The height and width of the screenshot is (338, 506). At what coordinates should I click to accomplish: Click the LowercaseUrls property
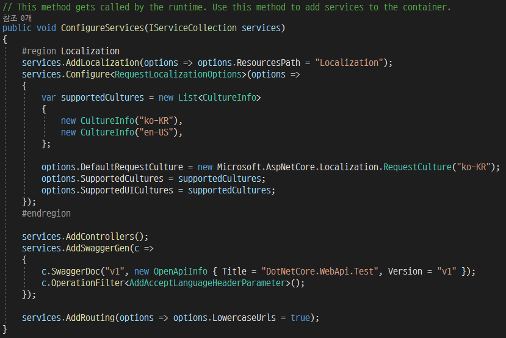coord(244,318)
